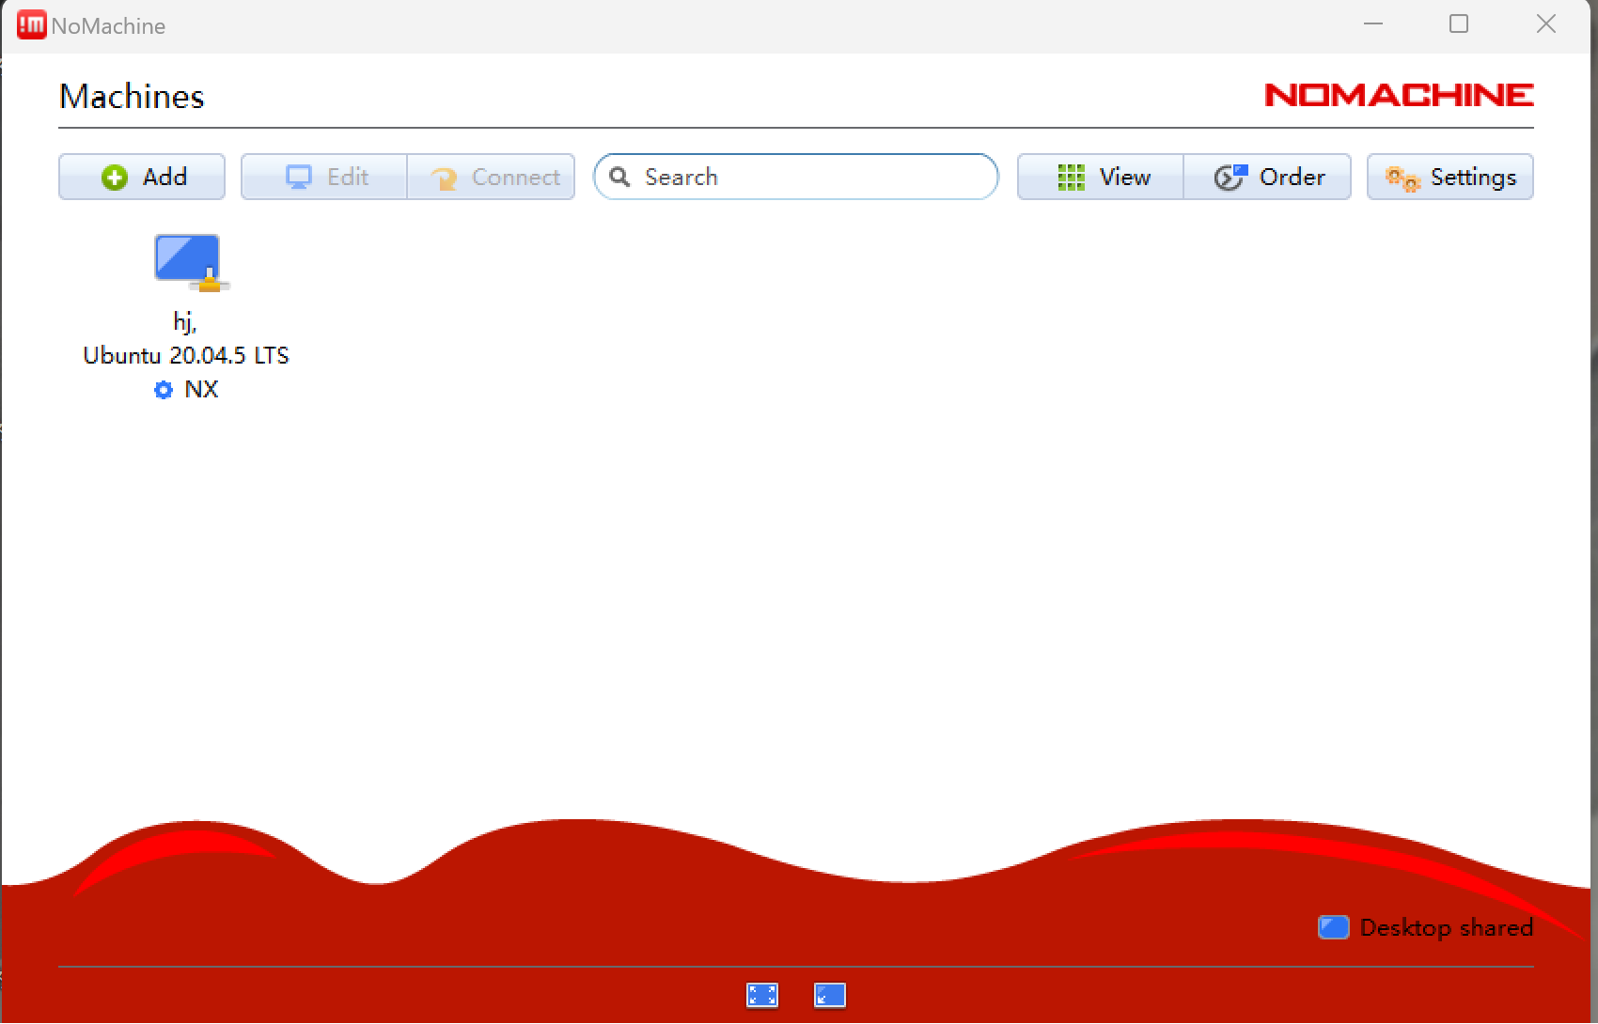The width and height of the screenshot is (1598, 1024).
Task: Click the Desktop shared status icon
Action: tap(1333, 927)
